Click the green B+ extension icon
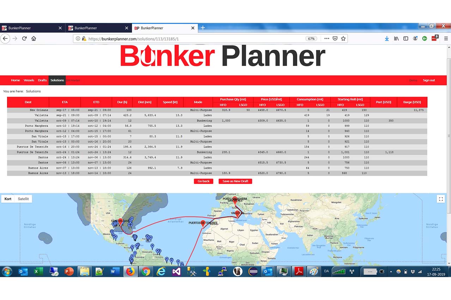The height and width of the screenshot is (300, 451). click(425, 38)
